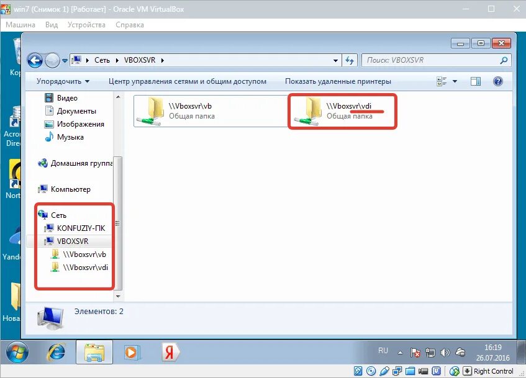Expand the arrow after Сеть in address bar
This screenshot has width=526, height=378.
coord(117,60)
